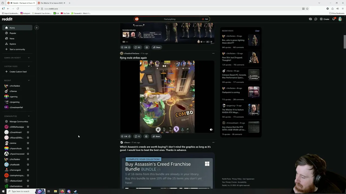
Task: Switch to The Witcher IV browser tab
Action: point(51,3)
